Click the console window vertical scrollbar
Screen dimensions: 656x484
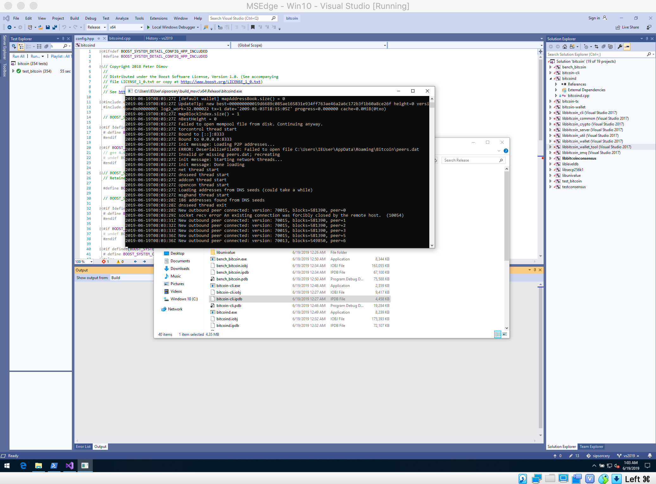[x=432, y=171]
